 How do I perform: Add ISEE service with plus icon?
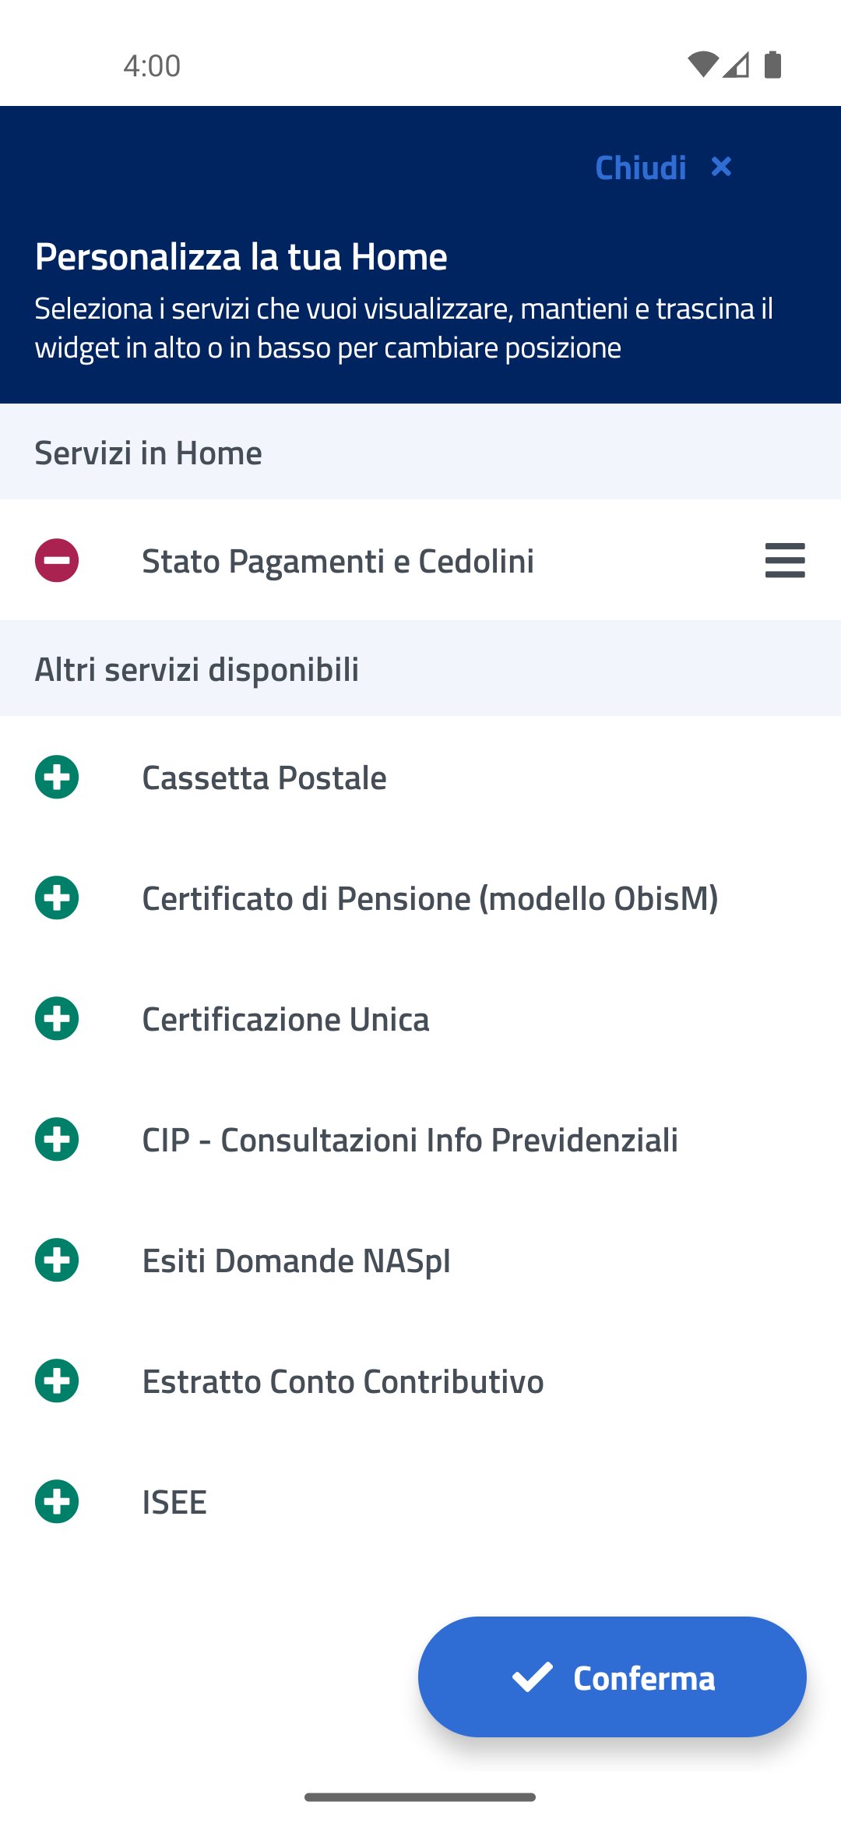(x=57, y=1501)
